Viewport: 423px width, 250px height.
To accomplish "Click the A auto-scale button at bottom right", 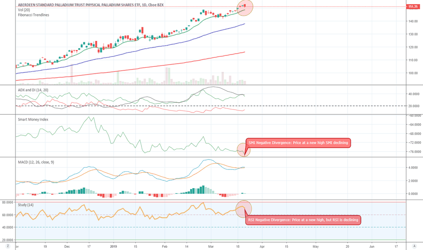I will [x=414, y=246].
